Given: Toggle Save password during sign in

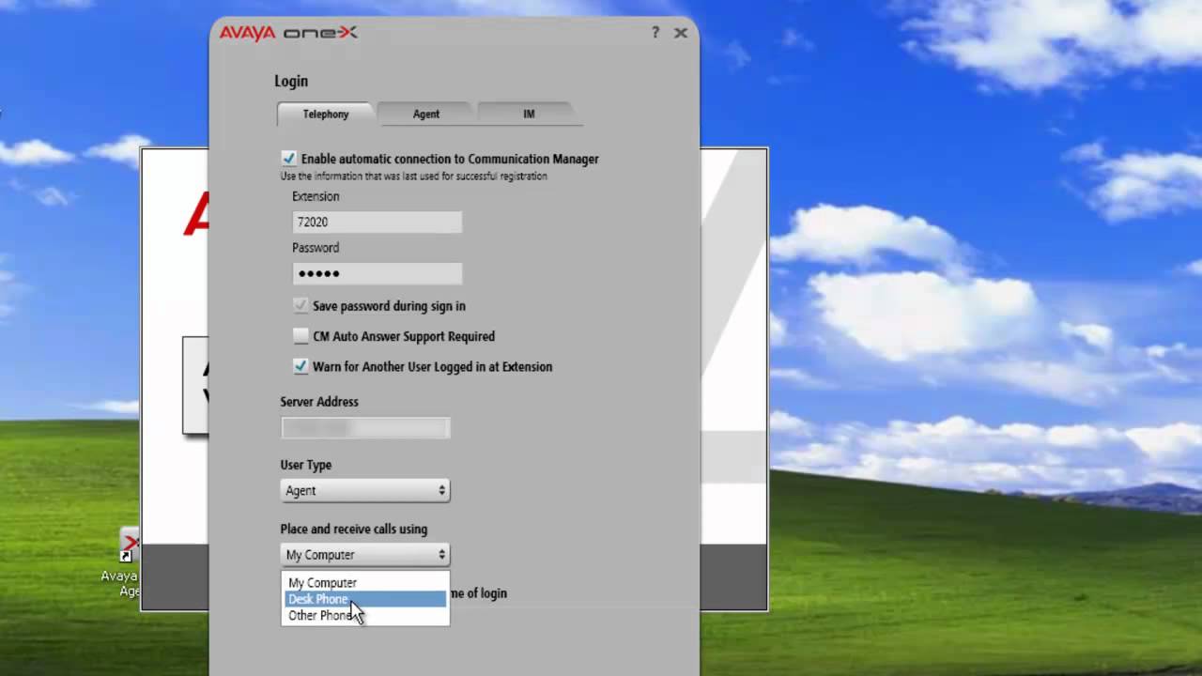Looking at the screenshot, I should pos(300,306).
